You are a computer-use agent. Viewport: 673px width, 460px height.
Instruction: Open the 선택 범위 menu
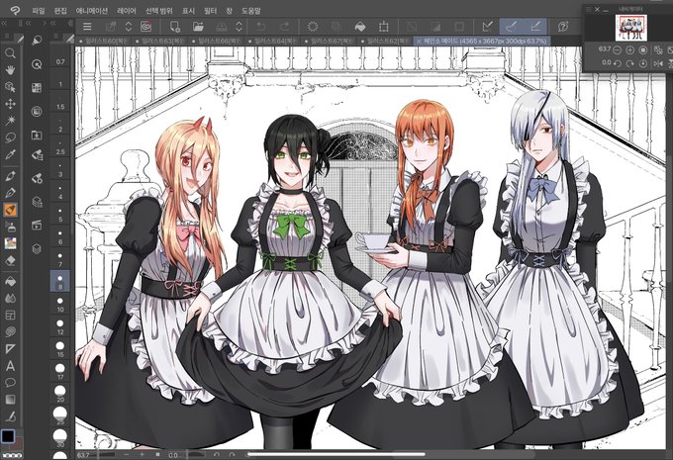[158, 11]
